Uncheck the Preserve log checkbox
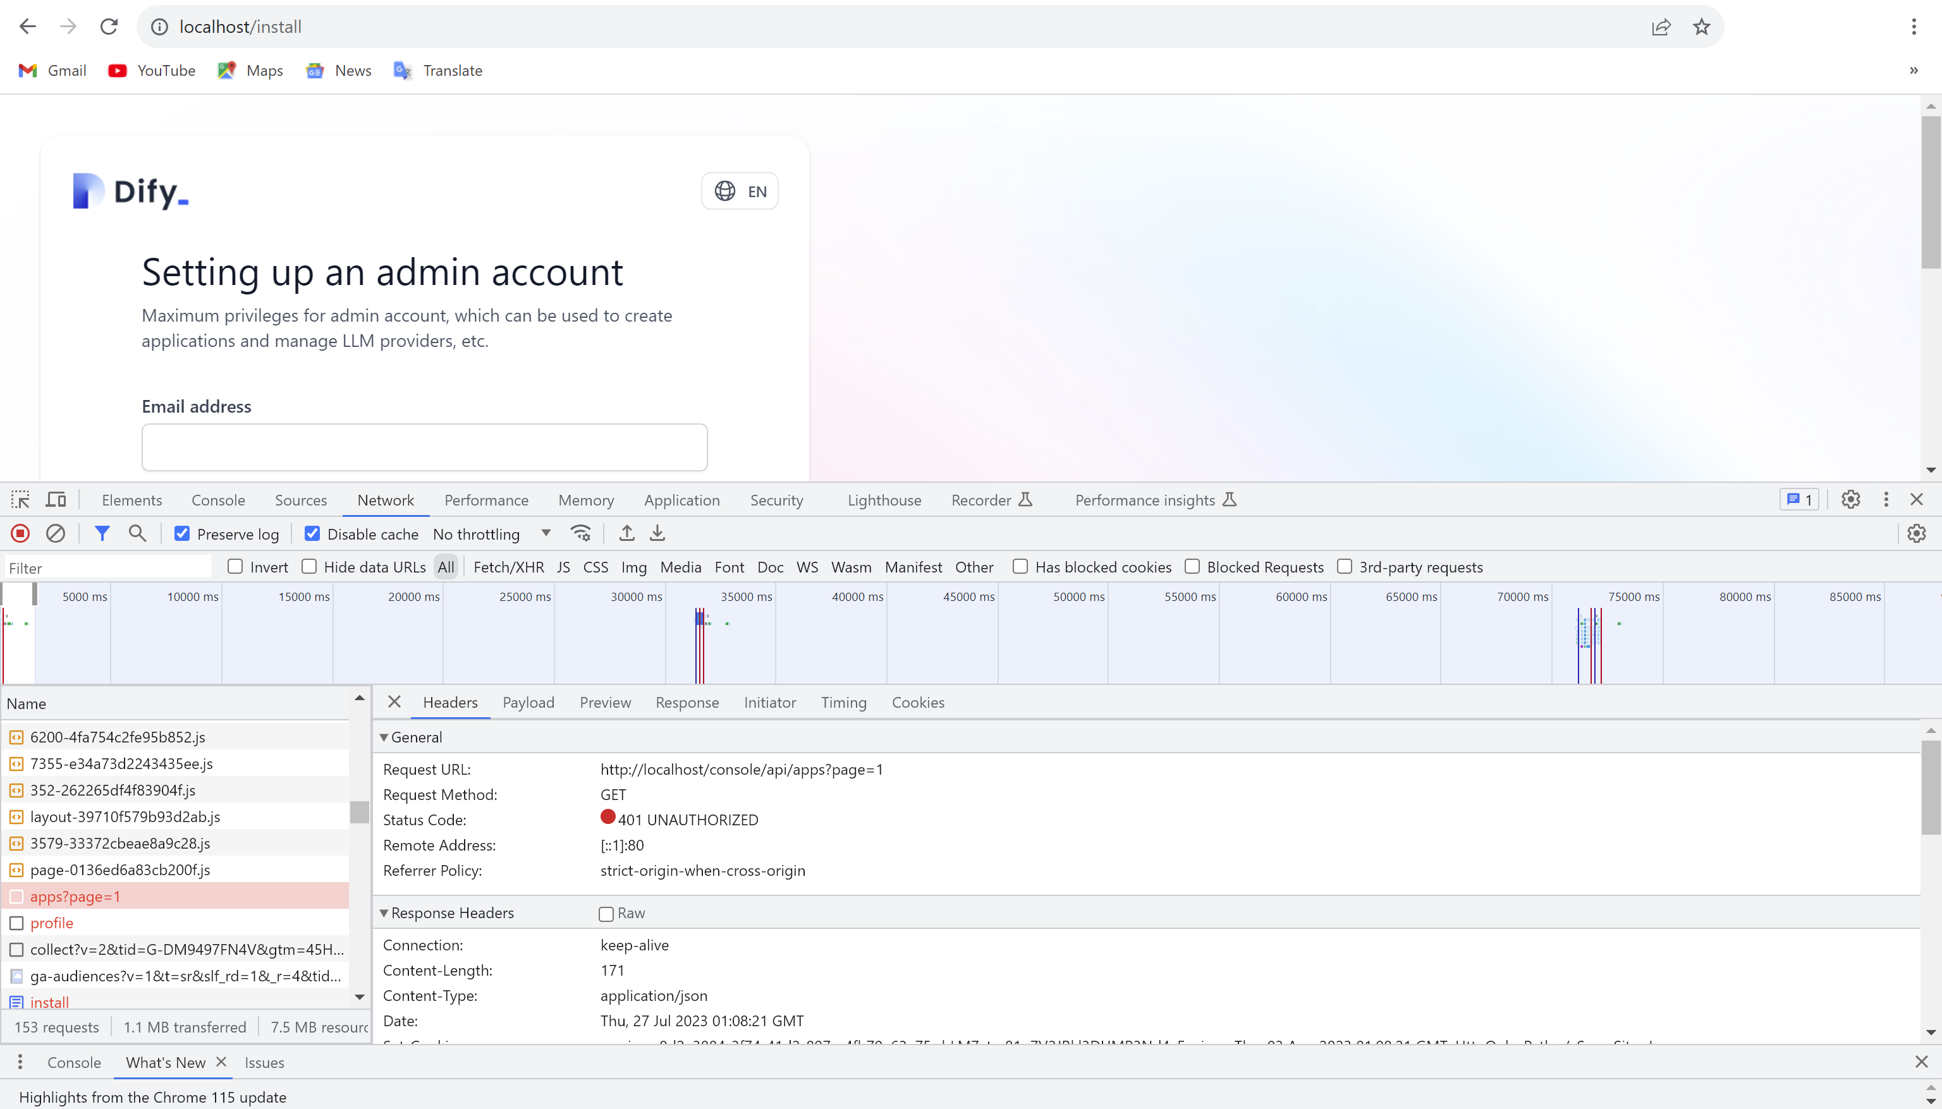Image resolution: width=1942 pixels, height=1109 pixels. [x=182, y=534]
